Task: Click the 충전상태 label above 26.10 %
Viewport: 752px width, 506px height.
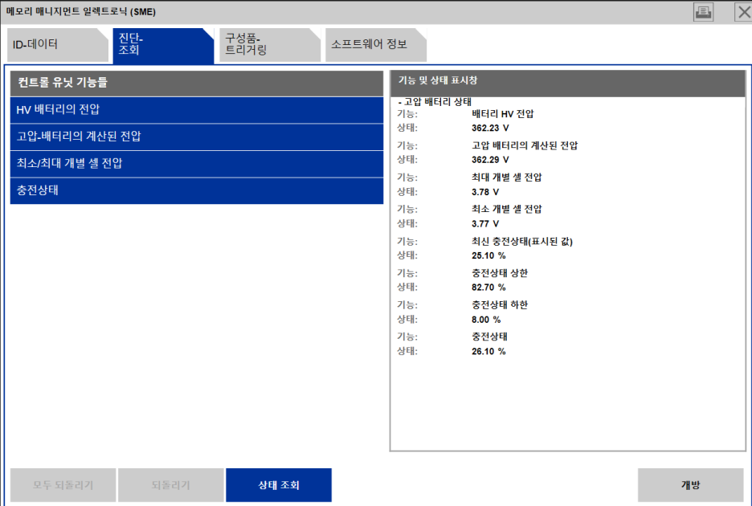Action: (x=489, y=337)
